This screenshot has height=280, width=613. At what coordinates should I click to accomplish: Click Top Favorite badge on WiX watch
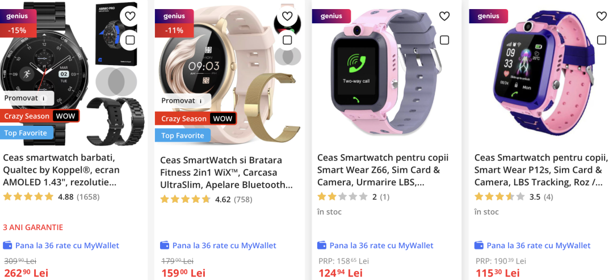[183, 135]
